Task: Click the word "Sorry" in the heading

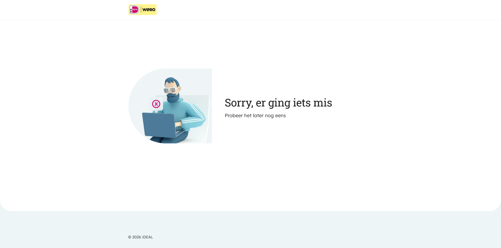Action: tap(238, 103)
